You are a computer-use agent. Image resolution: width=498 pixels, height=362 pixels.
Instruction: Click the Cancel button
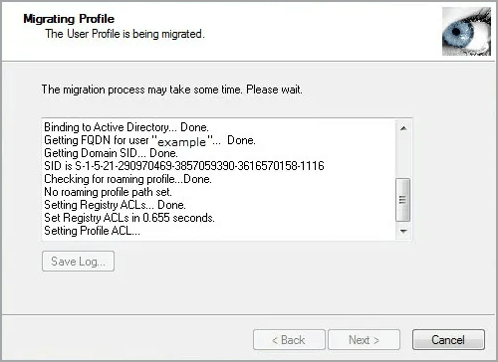(448, 339)
